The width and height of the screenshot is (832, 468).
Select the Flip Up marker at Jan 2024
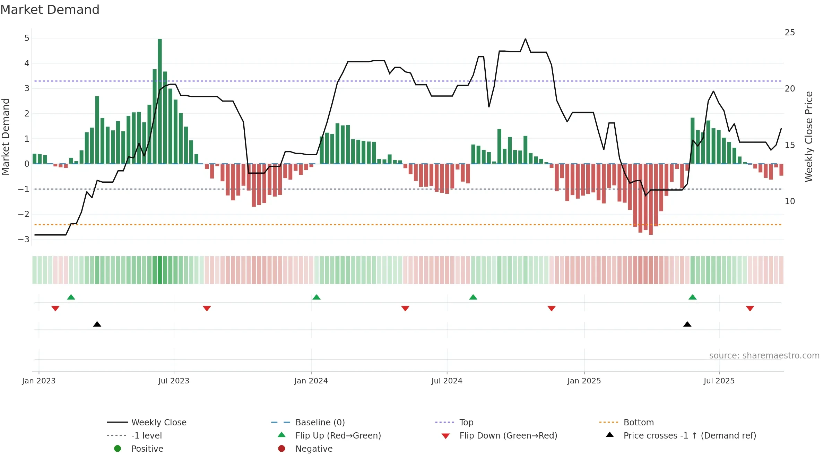coord(317,297)
